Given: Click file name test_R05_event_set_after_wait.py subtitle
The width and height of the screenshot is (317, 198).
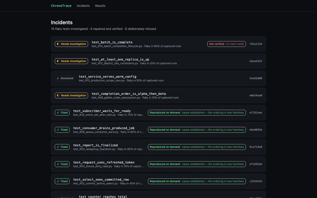Looking at the screenshot, I should pyautogui.click(x=94, y=115).
